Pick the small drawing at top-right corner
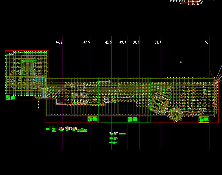 [x=189, y=2]
